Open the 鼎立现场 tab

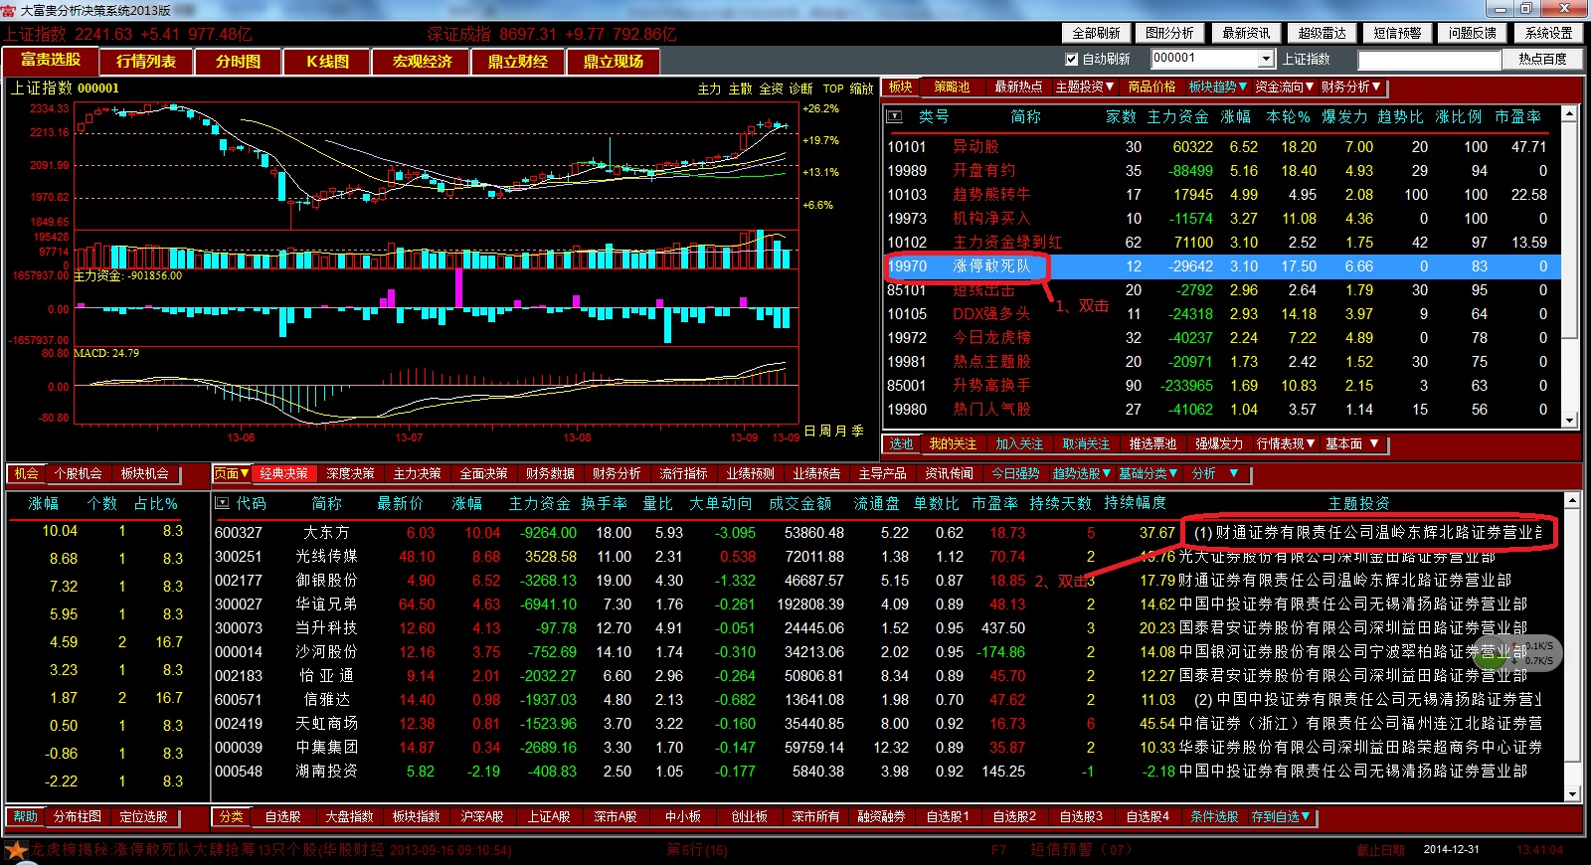614,62
